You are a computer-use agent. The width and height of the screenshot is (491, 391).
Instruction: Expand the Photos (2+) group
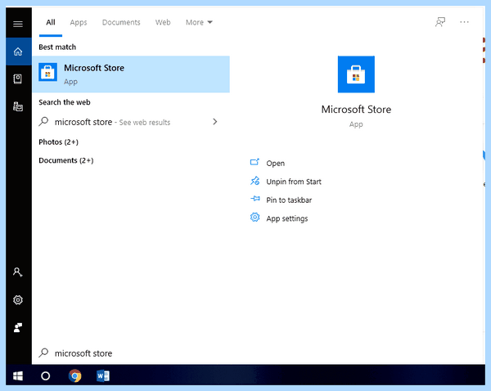tap(59, 142)
